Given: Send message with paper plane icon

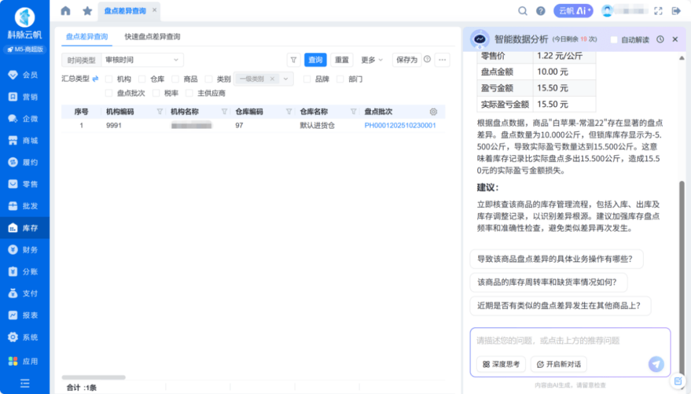Looking at the screenshot, I should [x=656, y=364].
